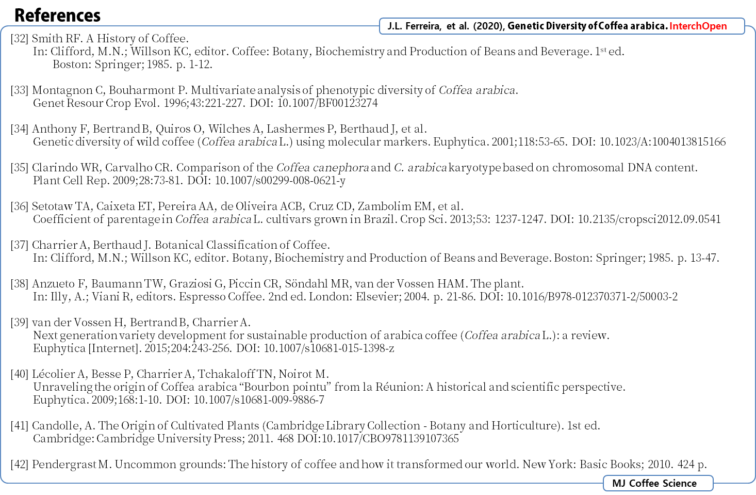Select reference [32] Smith RF. A History of Coffee
756x495 pixels.
coord(100,39)
